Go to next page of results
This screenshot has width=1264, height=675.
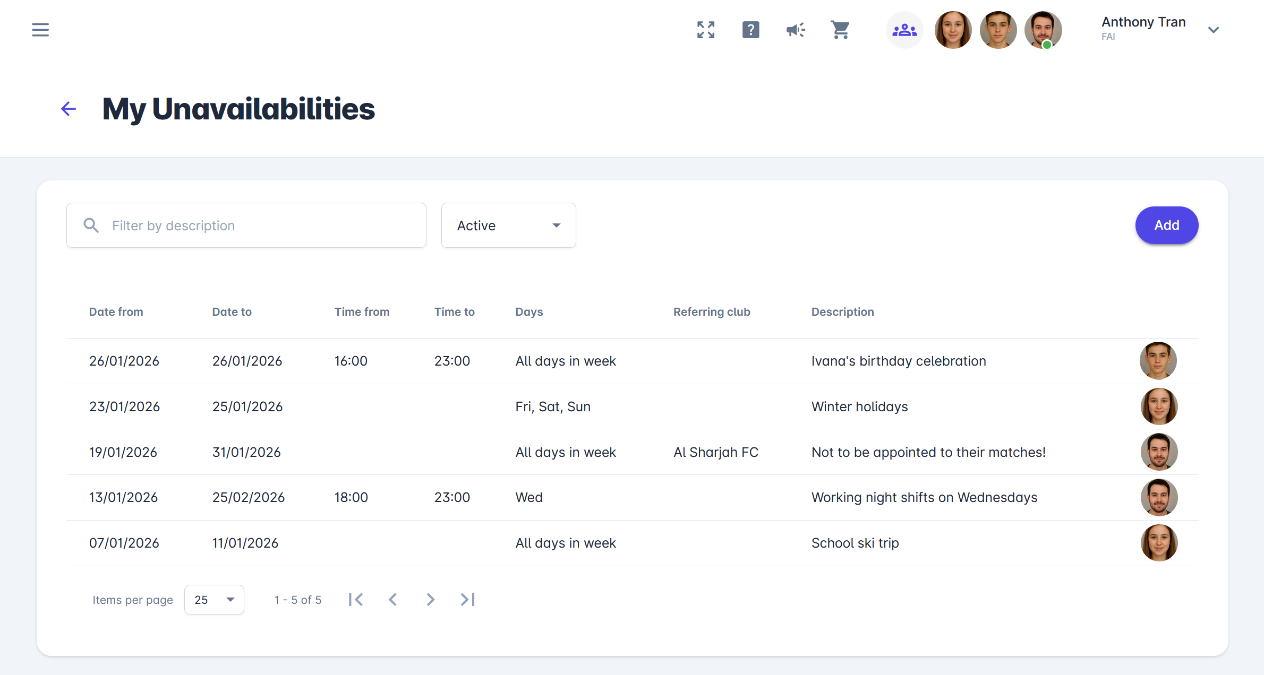430,600
